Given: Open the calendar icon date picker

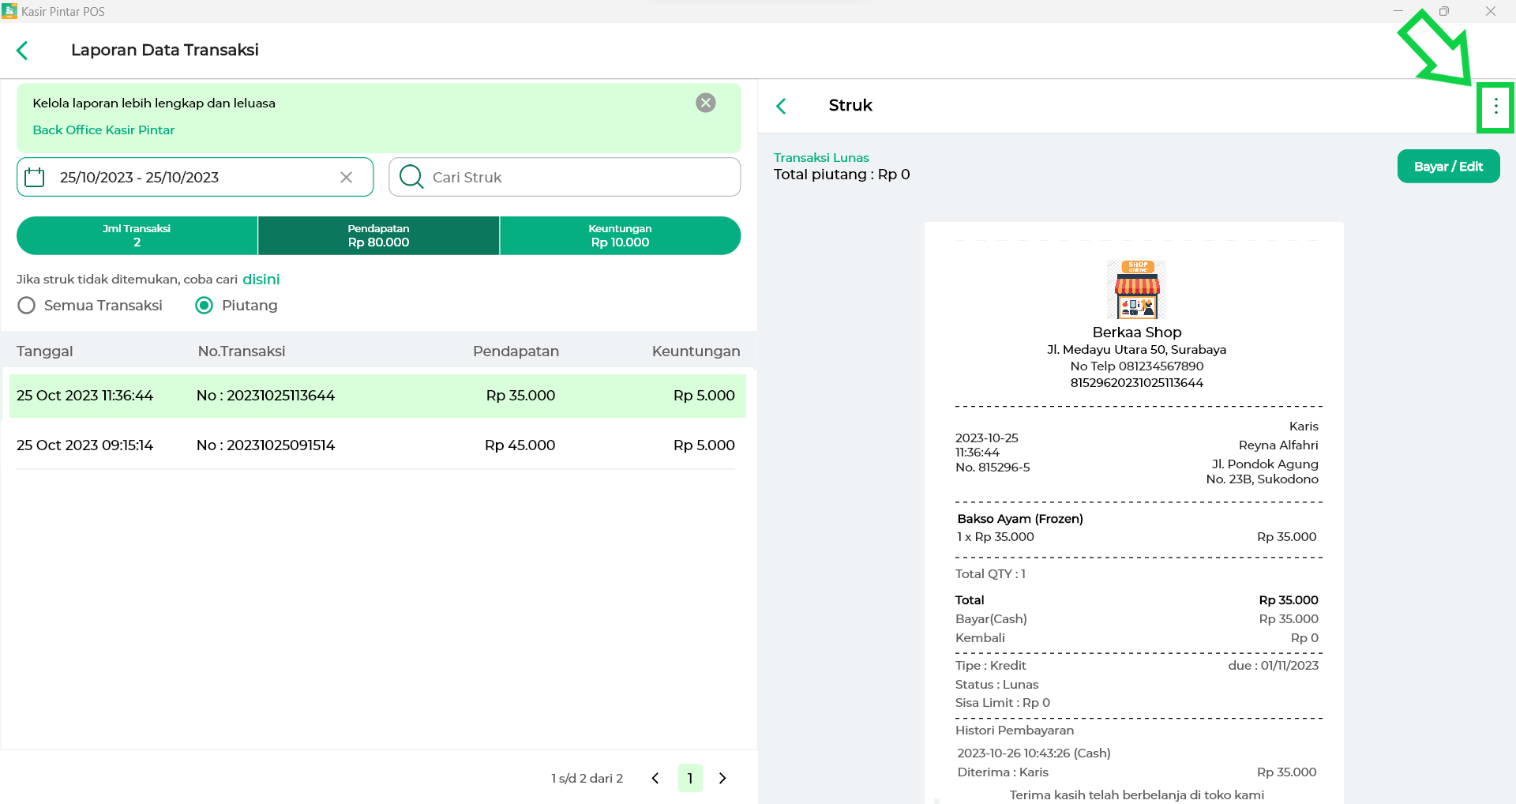Looking at the screenshot, I should (x=35, y=177).
